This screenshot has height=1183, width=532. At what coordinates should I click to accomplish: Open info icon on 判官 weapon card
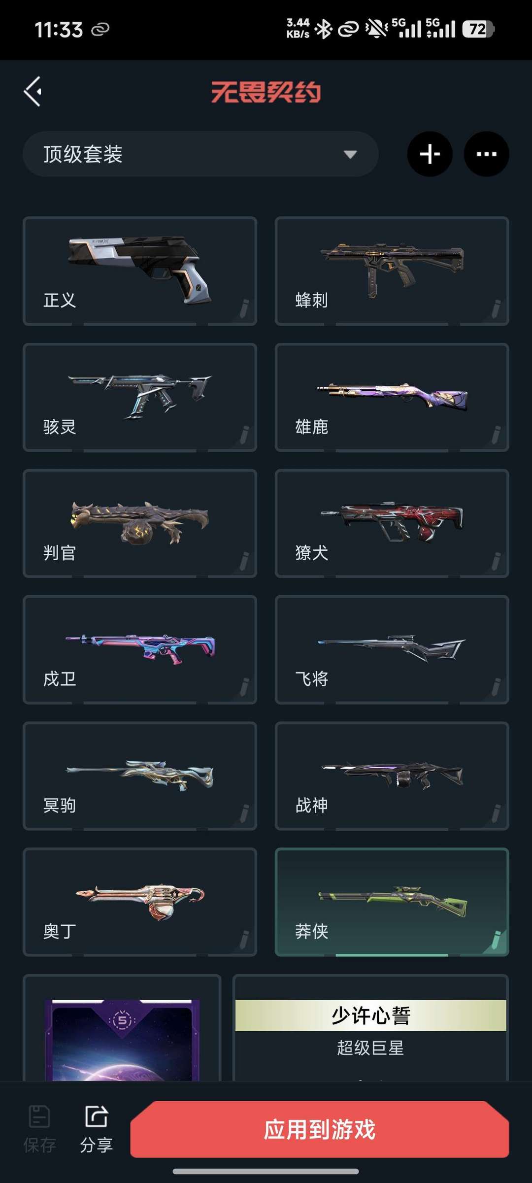[x=244, y=560]
